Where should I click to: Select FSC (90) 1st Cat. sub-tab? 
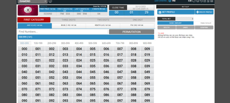pos(137,25)
